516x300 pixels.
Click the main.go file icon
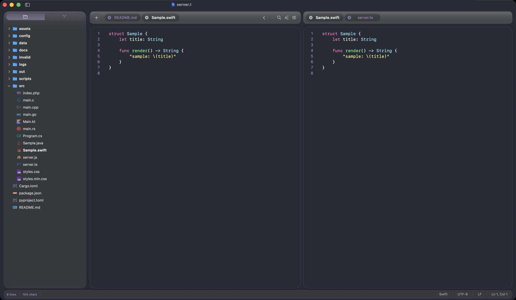tap(19, 115)
